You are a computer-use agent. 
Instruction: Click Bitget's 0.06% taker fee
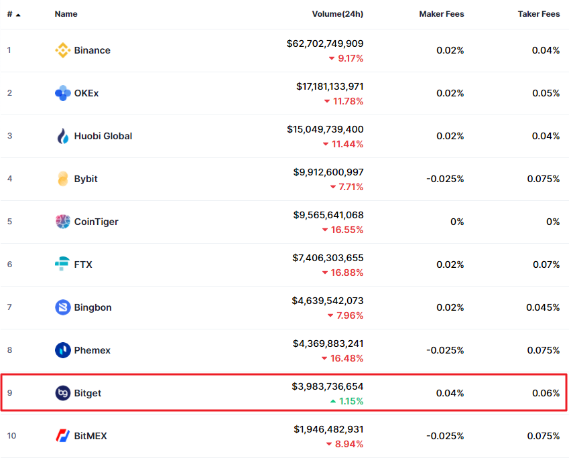point(546,393)
